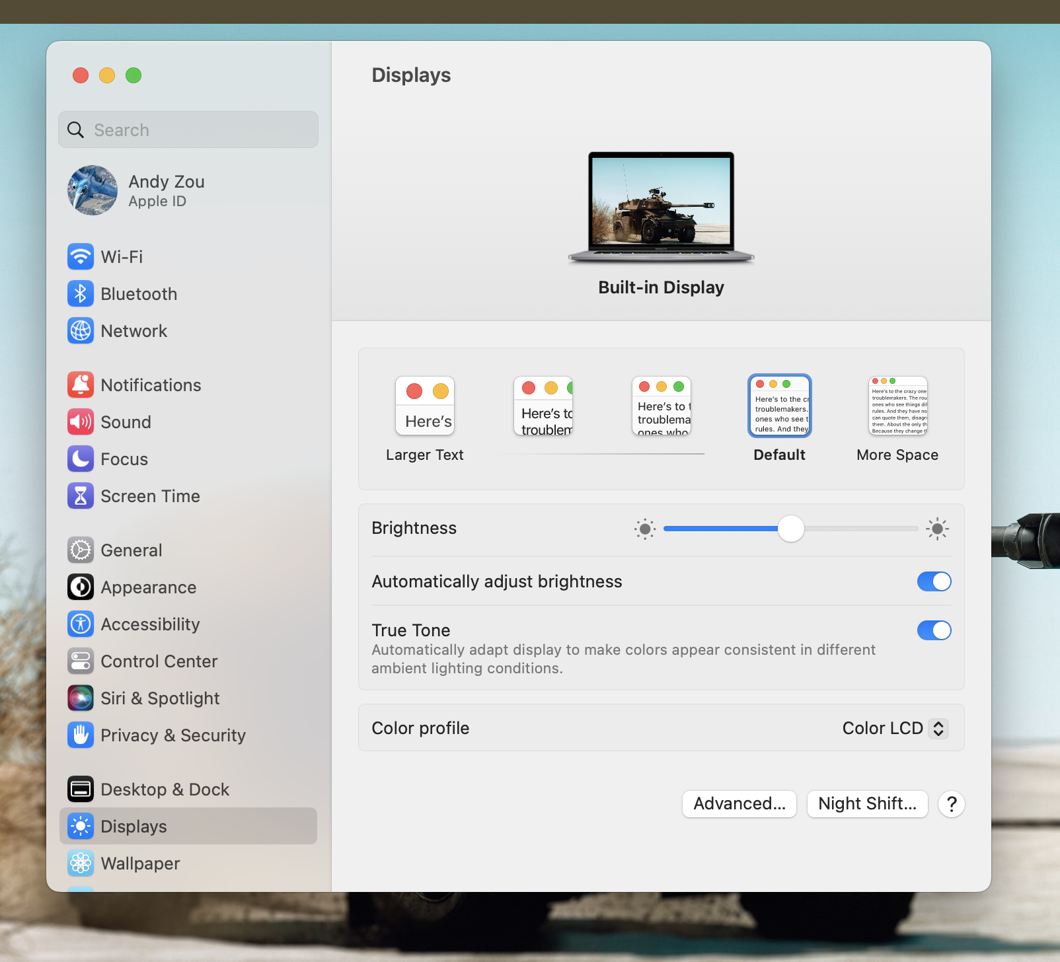Click the "Privacy & Security" label

(x=173, y=735)
